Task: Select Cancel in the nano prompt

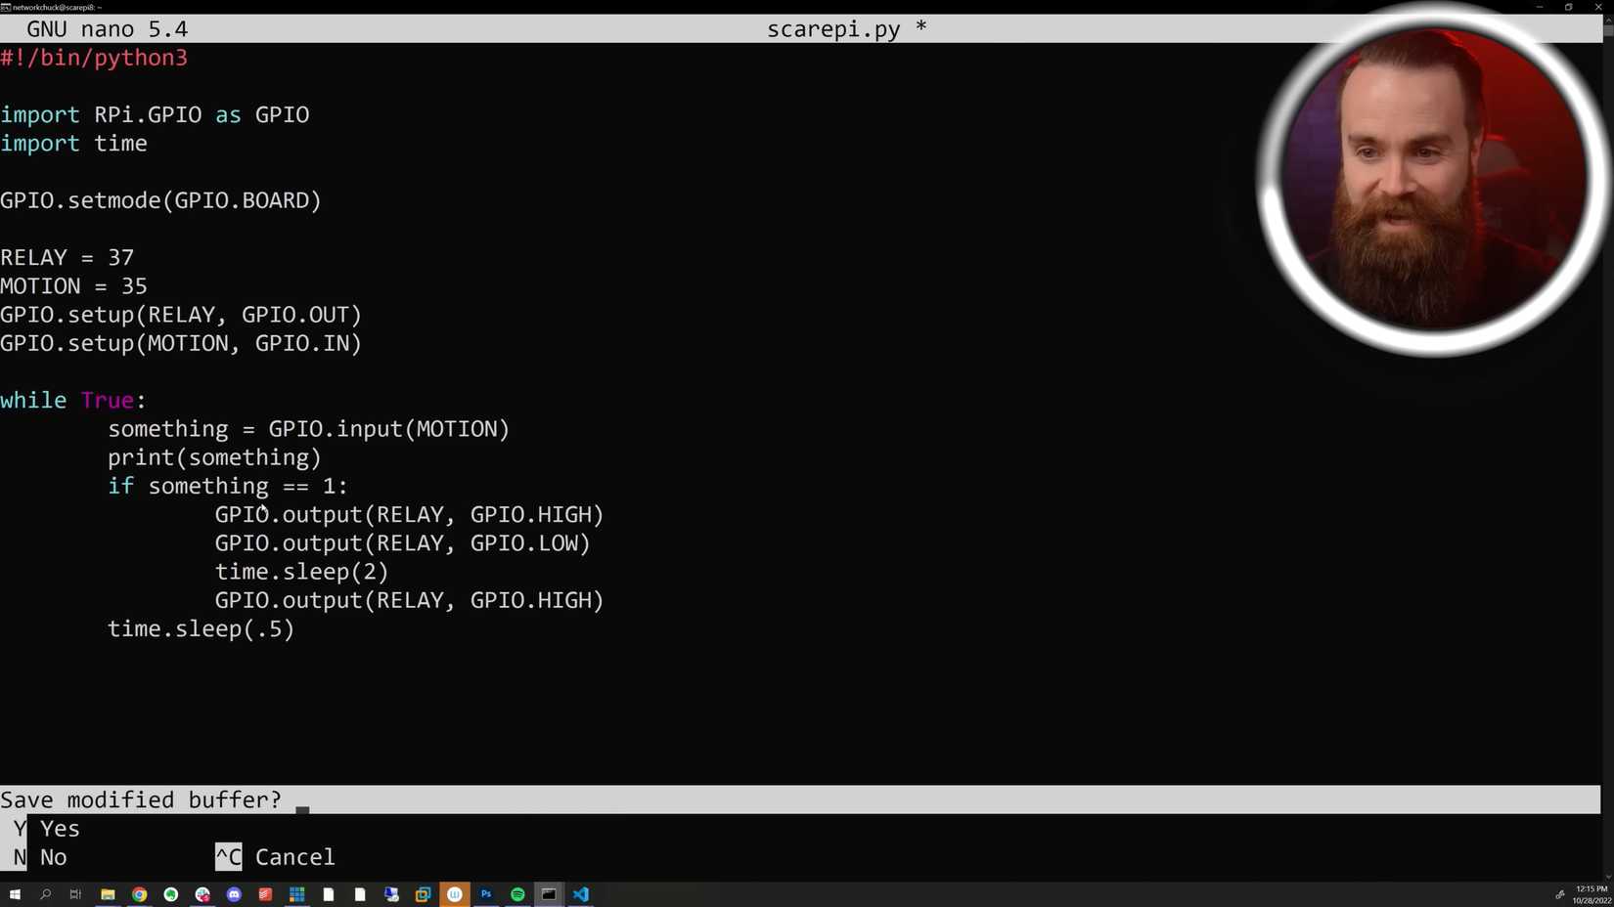Action: 276,857
